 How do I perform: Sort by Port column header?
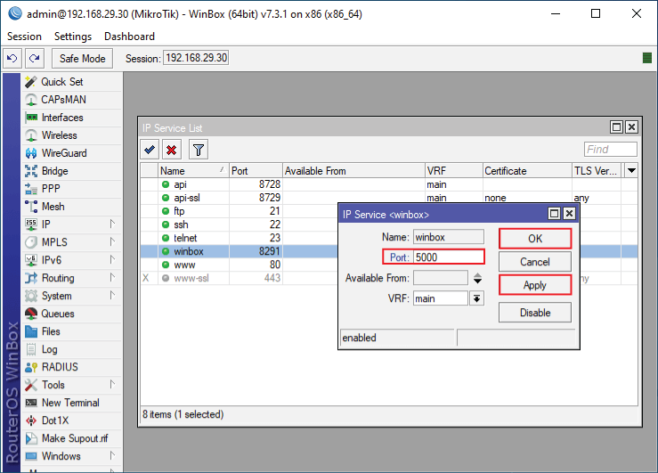pos(256,171)
